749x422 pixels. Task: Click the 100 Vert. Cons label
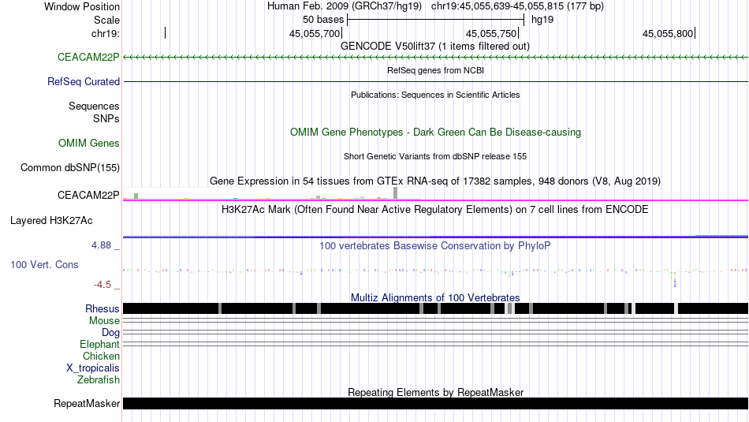pos(44,265)
